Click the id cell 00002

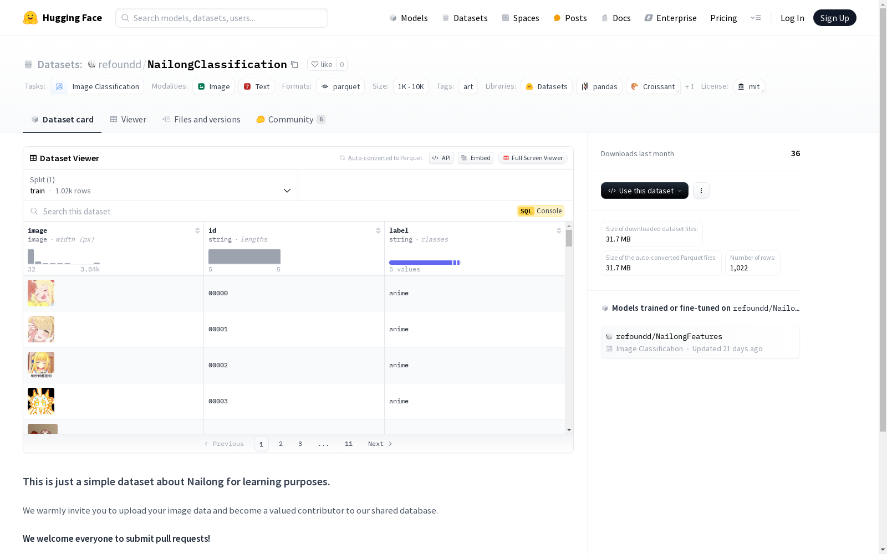click(294, 365)
